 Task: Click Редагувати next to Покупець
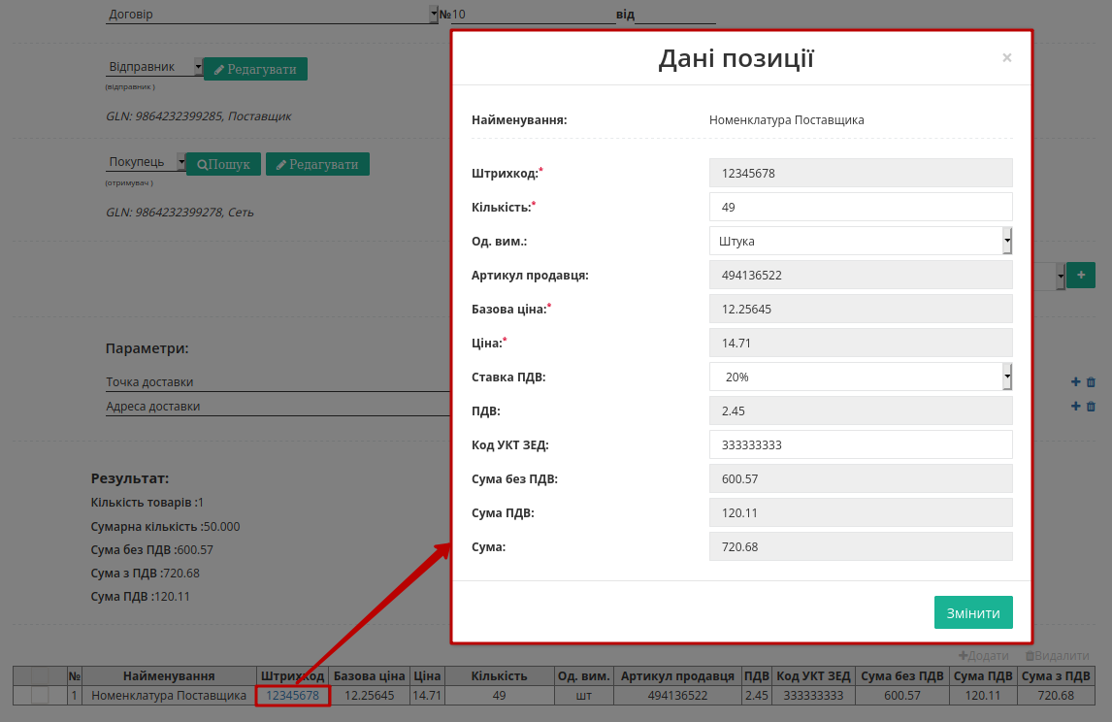point(317,164)
